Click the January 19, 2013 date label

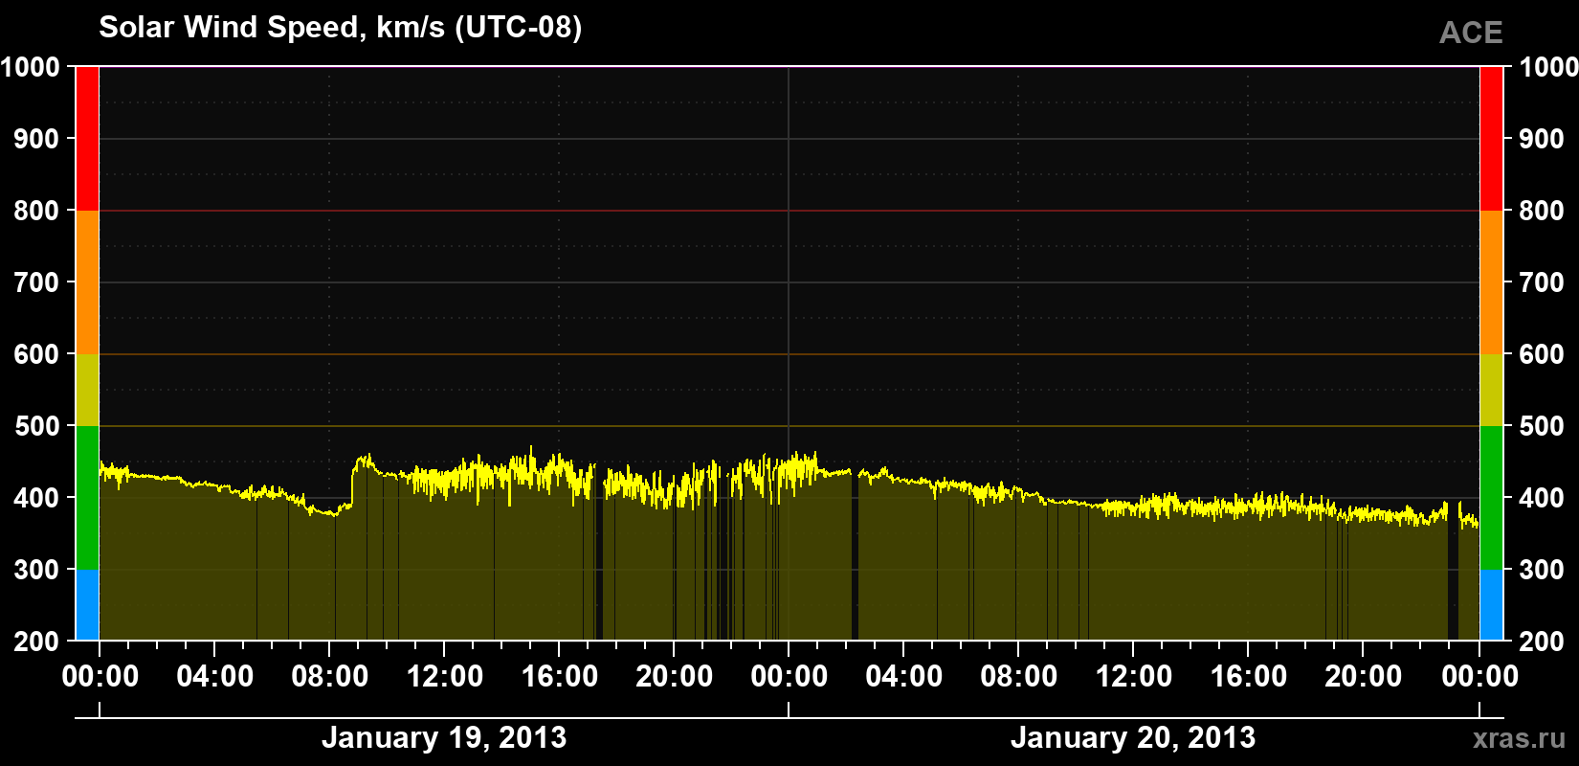click(x=444, y=738)
